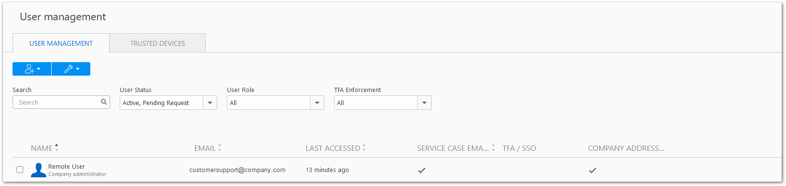Click Remote User's avatar icon

pos(39,170)
